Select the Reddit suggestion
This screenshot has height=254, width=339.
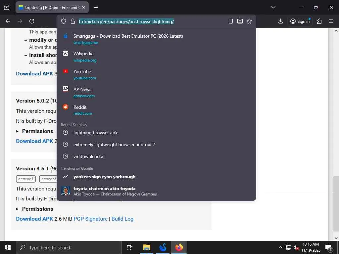(x=156, y=110)
